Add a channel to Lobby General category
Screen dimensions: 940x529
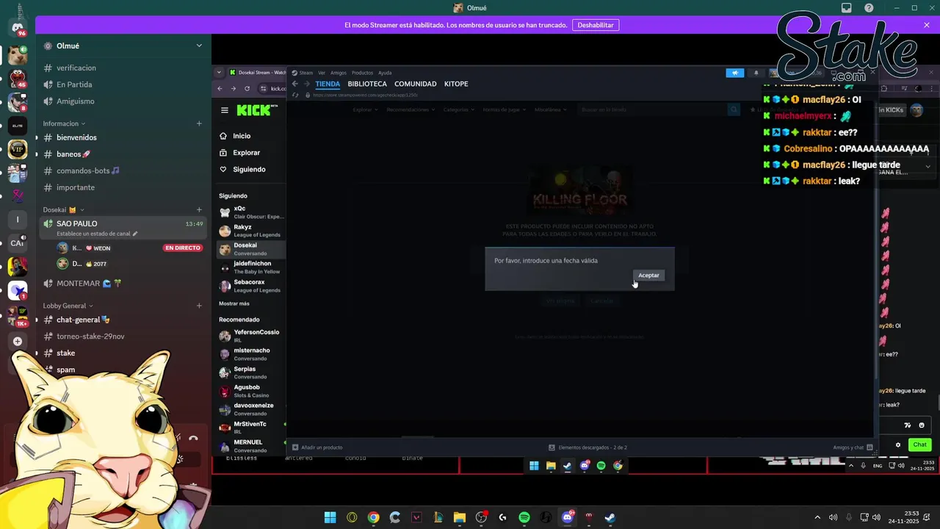coord(199,306)
